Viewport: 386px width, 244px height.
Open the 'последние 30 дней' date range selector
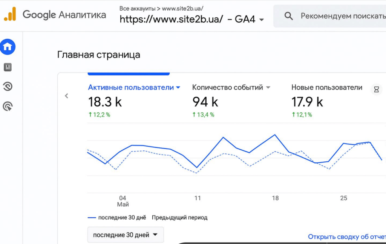click(126, 234)
